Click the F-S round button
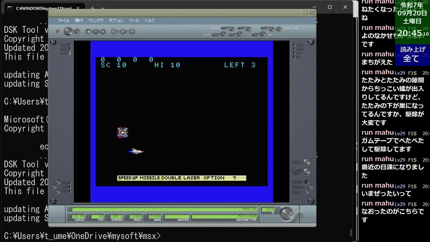Screen dimensions: 430x242 [58, 183]
